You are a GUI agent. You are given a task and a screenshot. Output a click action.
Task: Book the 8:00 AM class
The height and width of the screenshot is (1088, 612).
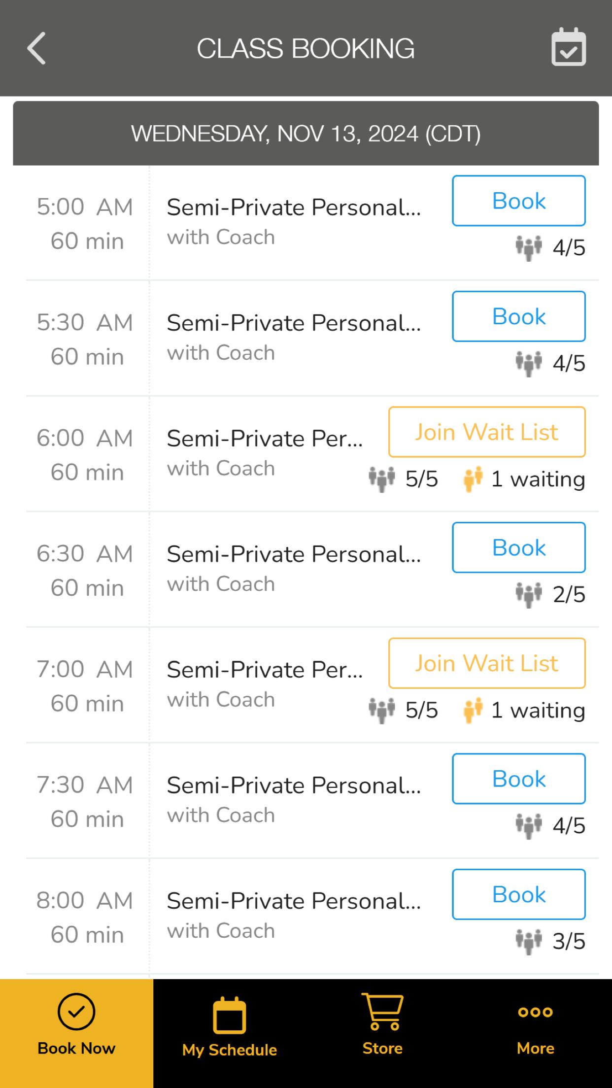(x=519, y=894)
